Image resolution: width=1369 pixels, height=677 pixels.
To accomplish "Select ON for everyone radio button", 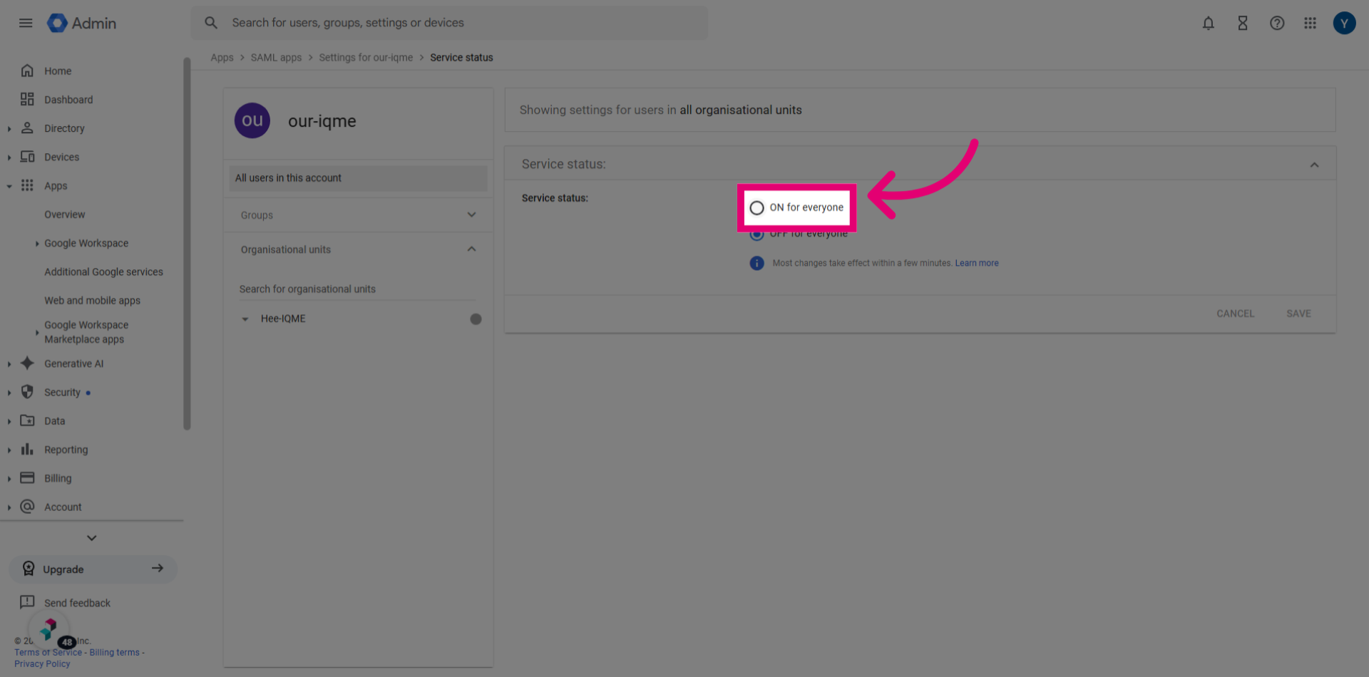I will pos(757,207).
